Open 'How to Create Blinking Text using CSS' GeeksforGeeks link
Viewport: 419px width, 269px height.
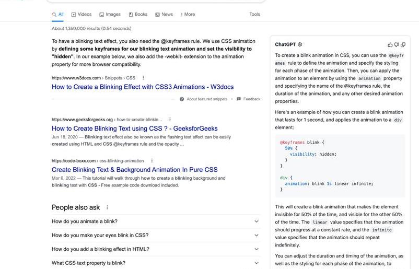point(135,128)
